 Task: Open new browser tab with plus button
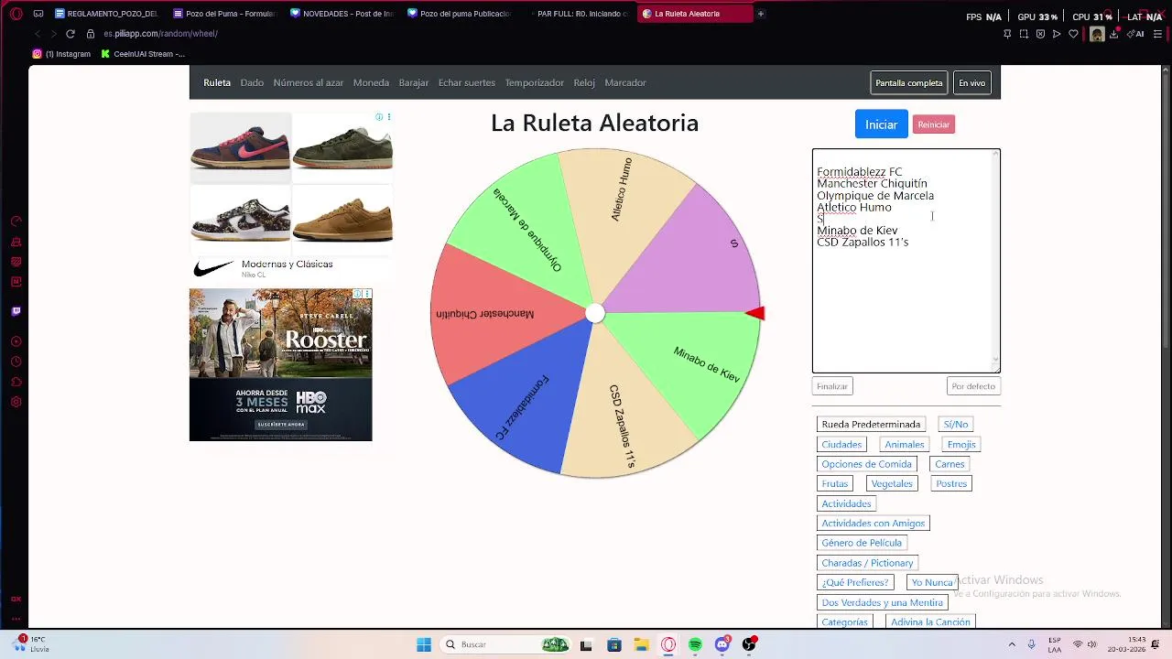tap(760, 14)
